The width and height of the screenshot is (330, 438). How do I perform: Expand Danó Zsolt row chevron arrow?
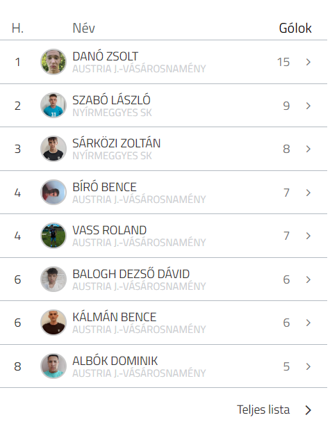(x=308, y=62)
